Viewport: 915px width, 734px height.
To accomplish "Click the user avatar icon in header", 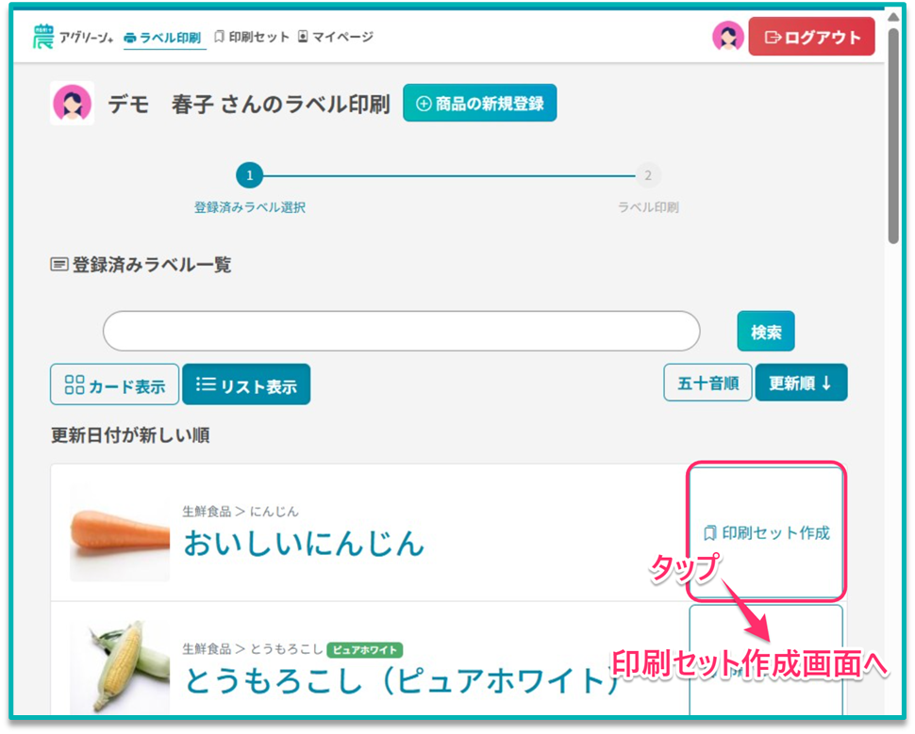I will coord(727,38).
